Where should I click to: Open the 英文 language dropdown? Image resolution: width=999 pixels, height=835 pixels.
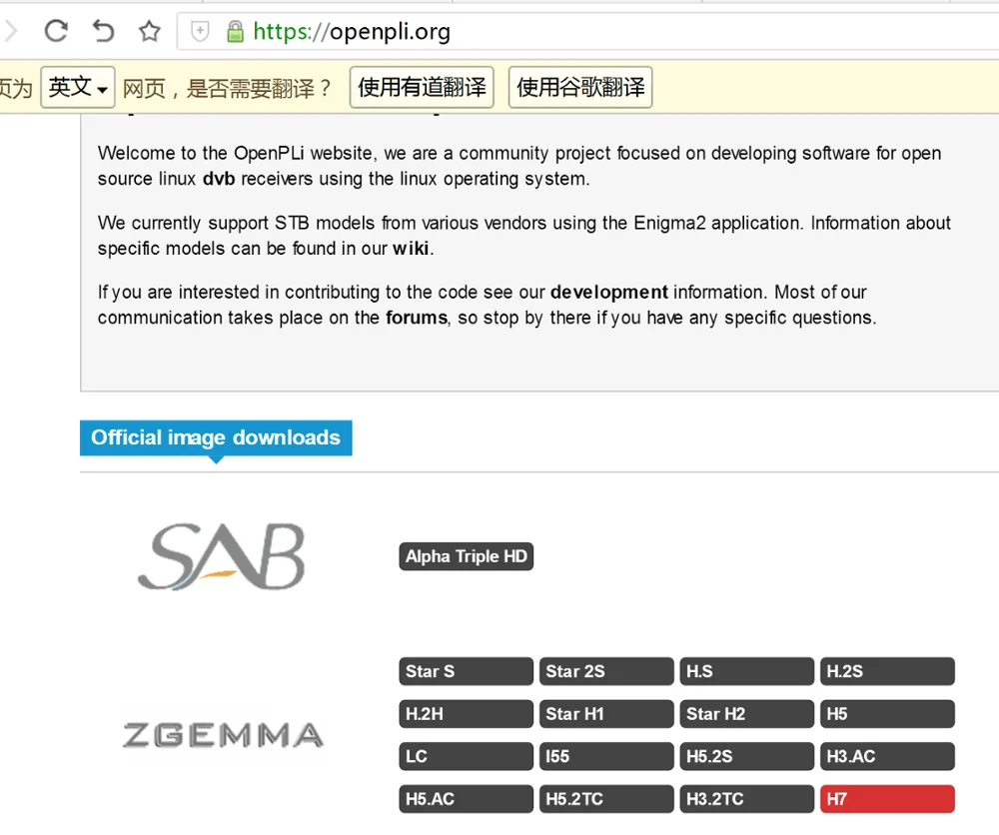[x=77, y=88]
